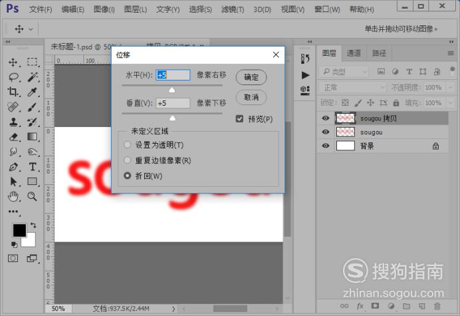Select the Blur tool
Image resolution: width=460 pixels, height=316 pixels.
[x=13, y=152]
